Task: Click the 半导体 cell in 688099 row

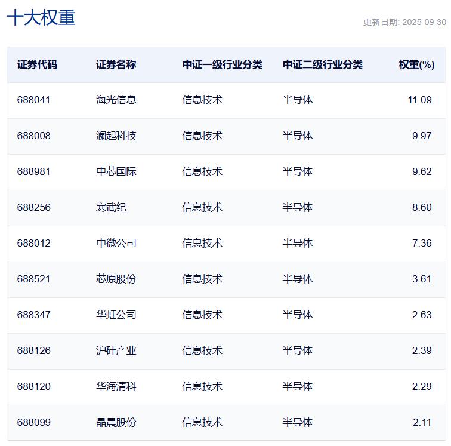Action: [297, 422]
